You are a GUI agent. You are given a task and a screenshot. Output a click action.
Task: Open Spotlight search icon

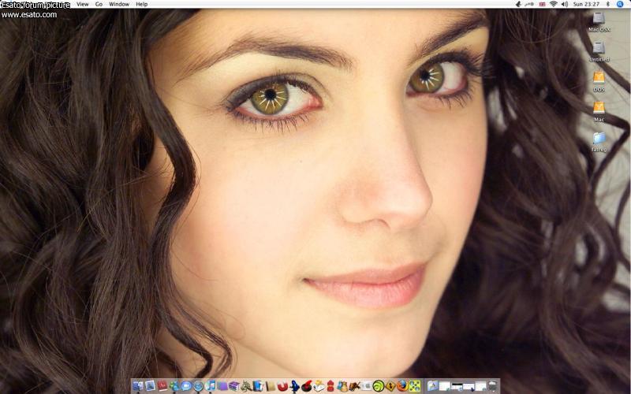(x=620, y=4)
